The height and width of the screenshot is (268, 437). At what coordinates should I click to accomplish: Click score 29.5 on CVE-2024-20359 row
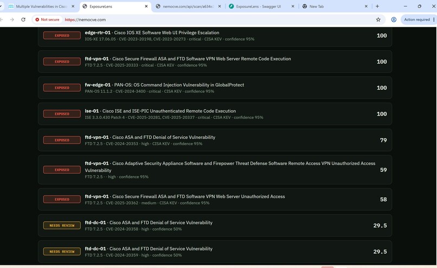point(380,252)
